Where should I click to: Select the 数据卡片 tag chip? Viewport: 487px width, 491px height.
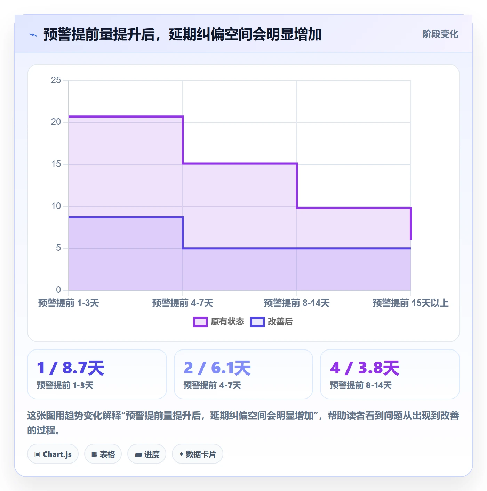(x=198, y=454)
